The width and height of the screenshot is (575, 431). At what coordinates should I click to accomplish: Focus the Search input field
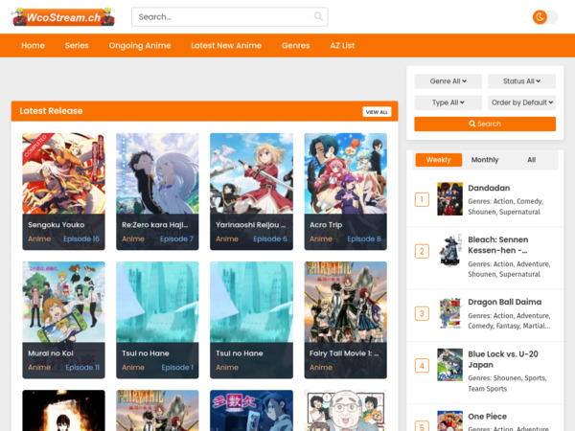pos(230,17)
